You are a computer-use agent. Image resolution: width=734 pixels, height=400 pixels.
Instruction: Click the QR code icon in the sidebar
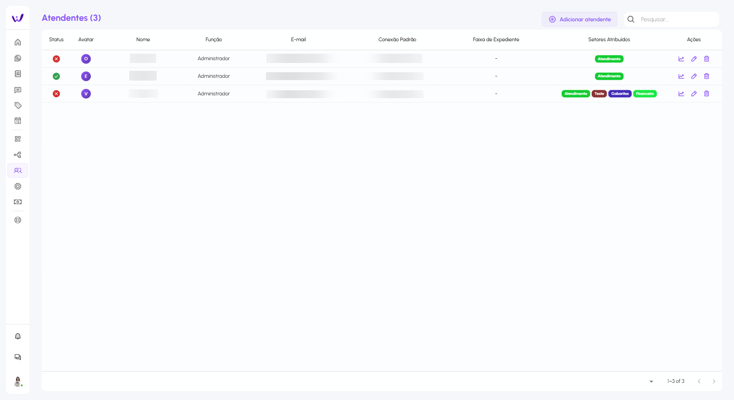pos(18,139)
